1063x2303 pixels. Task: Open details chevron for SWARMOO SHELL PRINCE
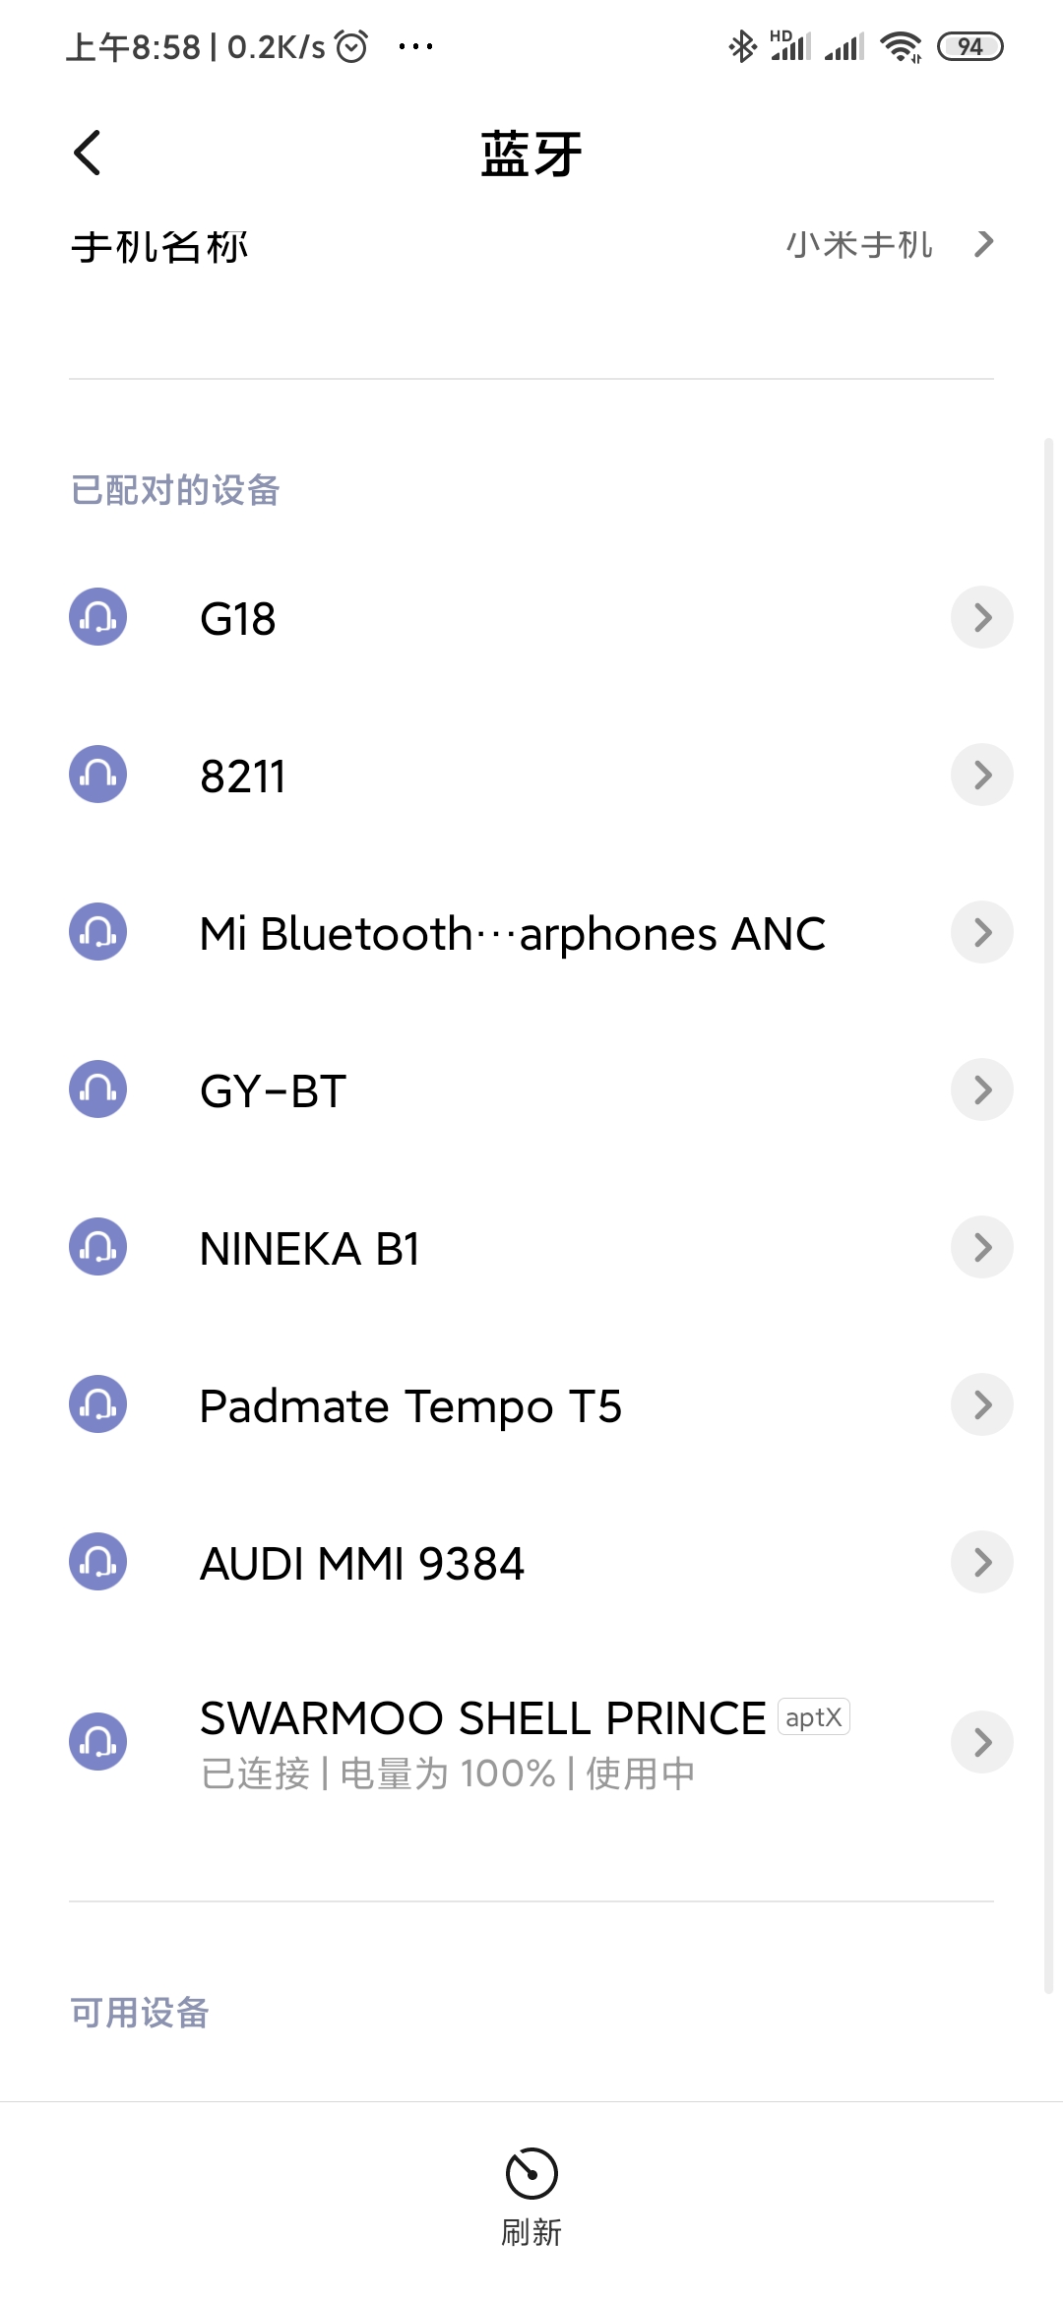(982, 1742)
